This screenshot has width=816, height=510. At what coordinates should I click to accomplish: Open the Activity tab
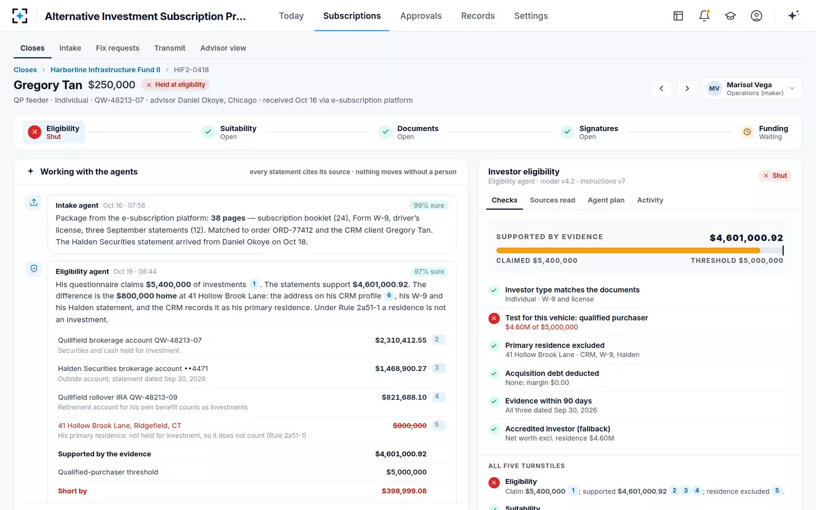[x=650, y=200]
